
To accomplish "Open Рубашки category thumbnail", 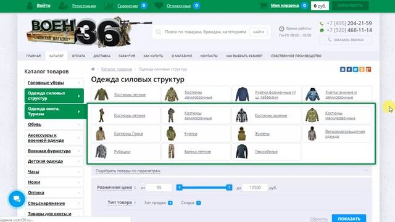I will click(101, 152).
